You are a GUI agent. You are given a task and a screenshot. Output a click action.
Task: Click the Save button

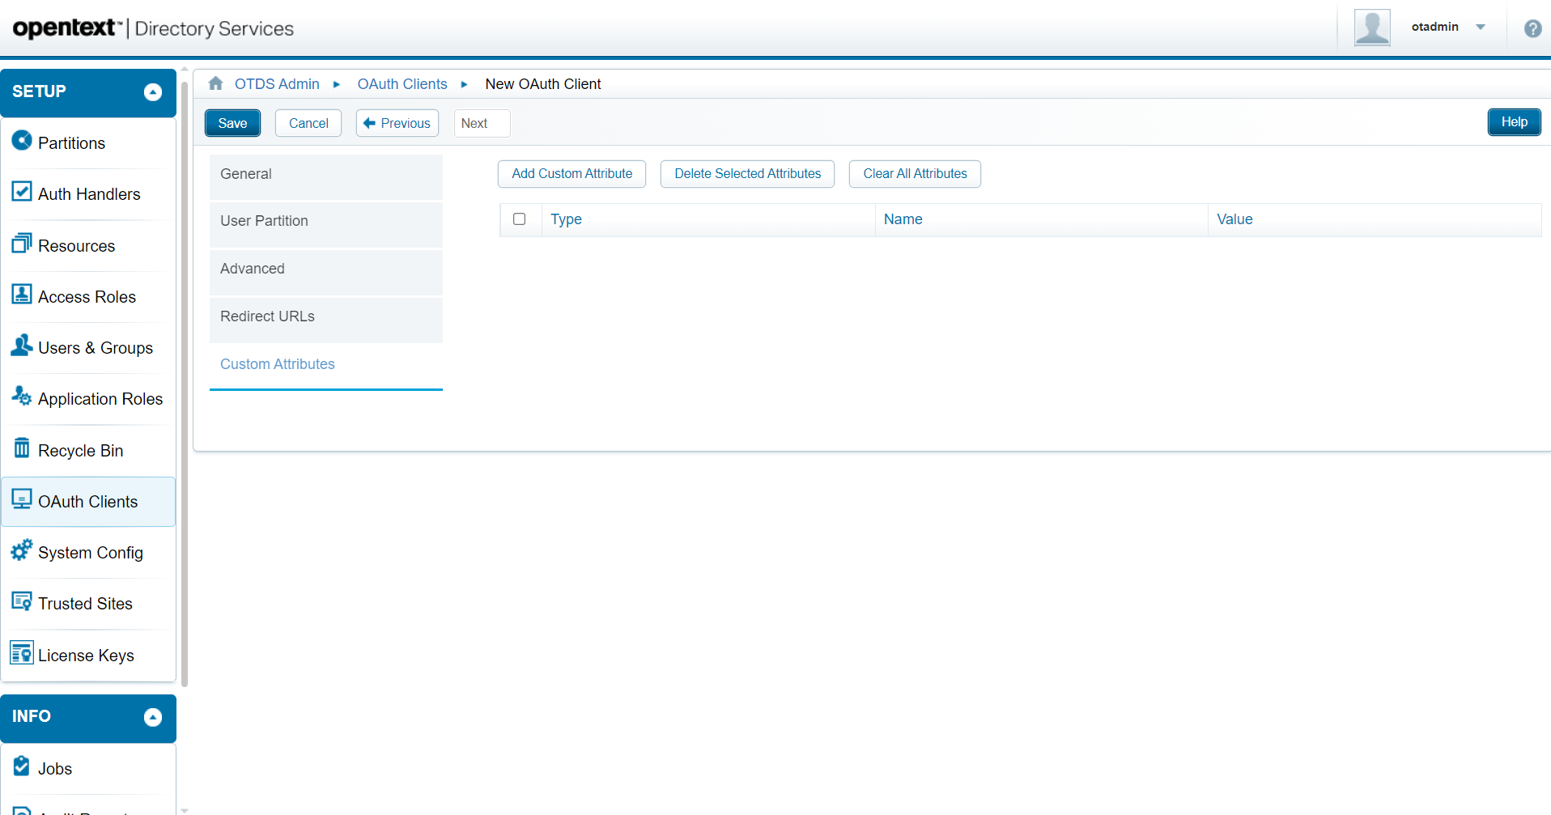232,123
